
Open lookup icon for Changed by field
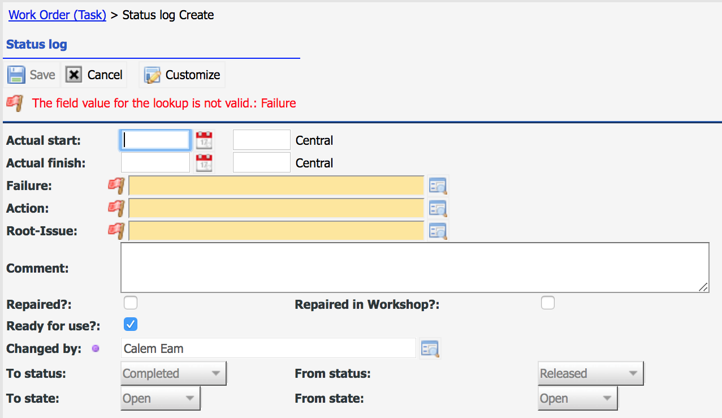pyautogui.click(x=430, y=349)
